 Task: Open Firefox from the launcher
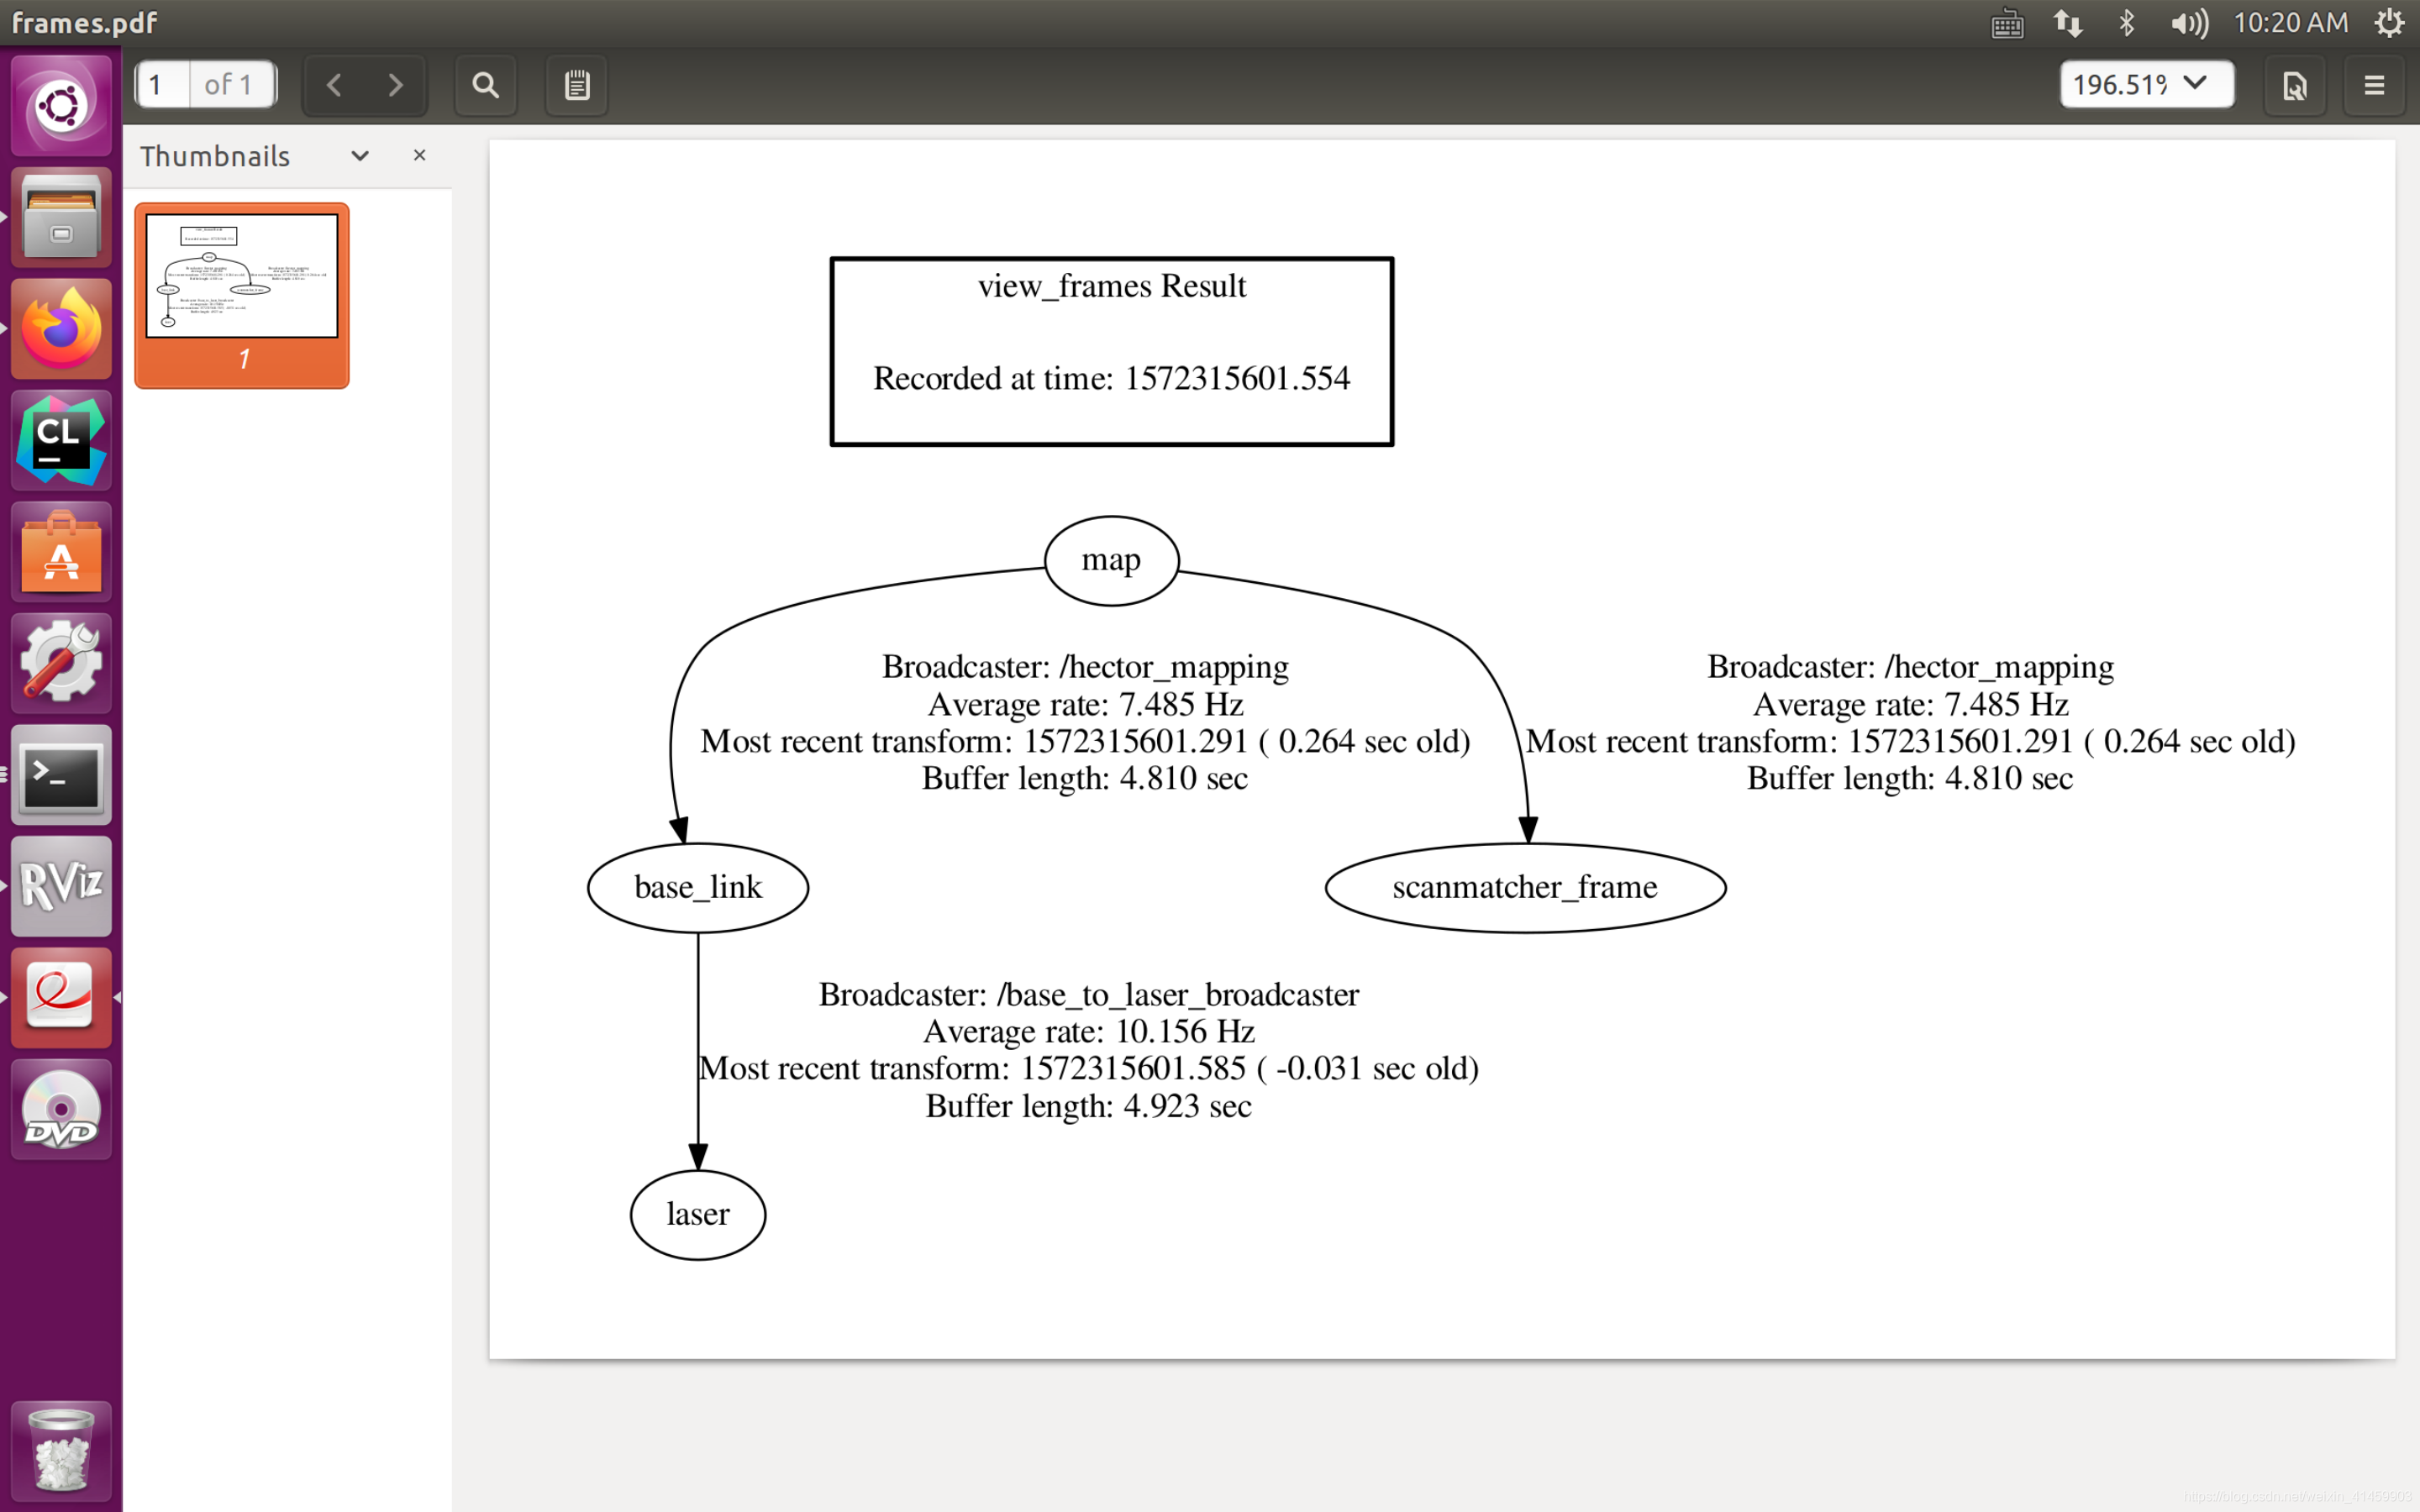click(61, 329)
